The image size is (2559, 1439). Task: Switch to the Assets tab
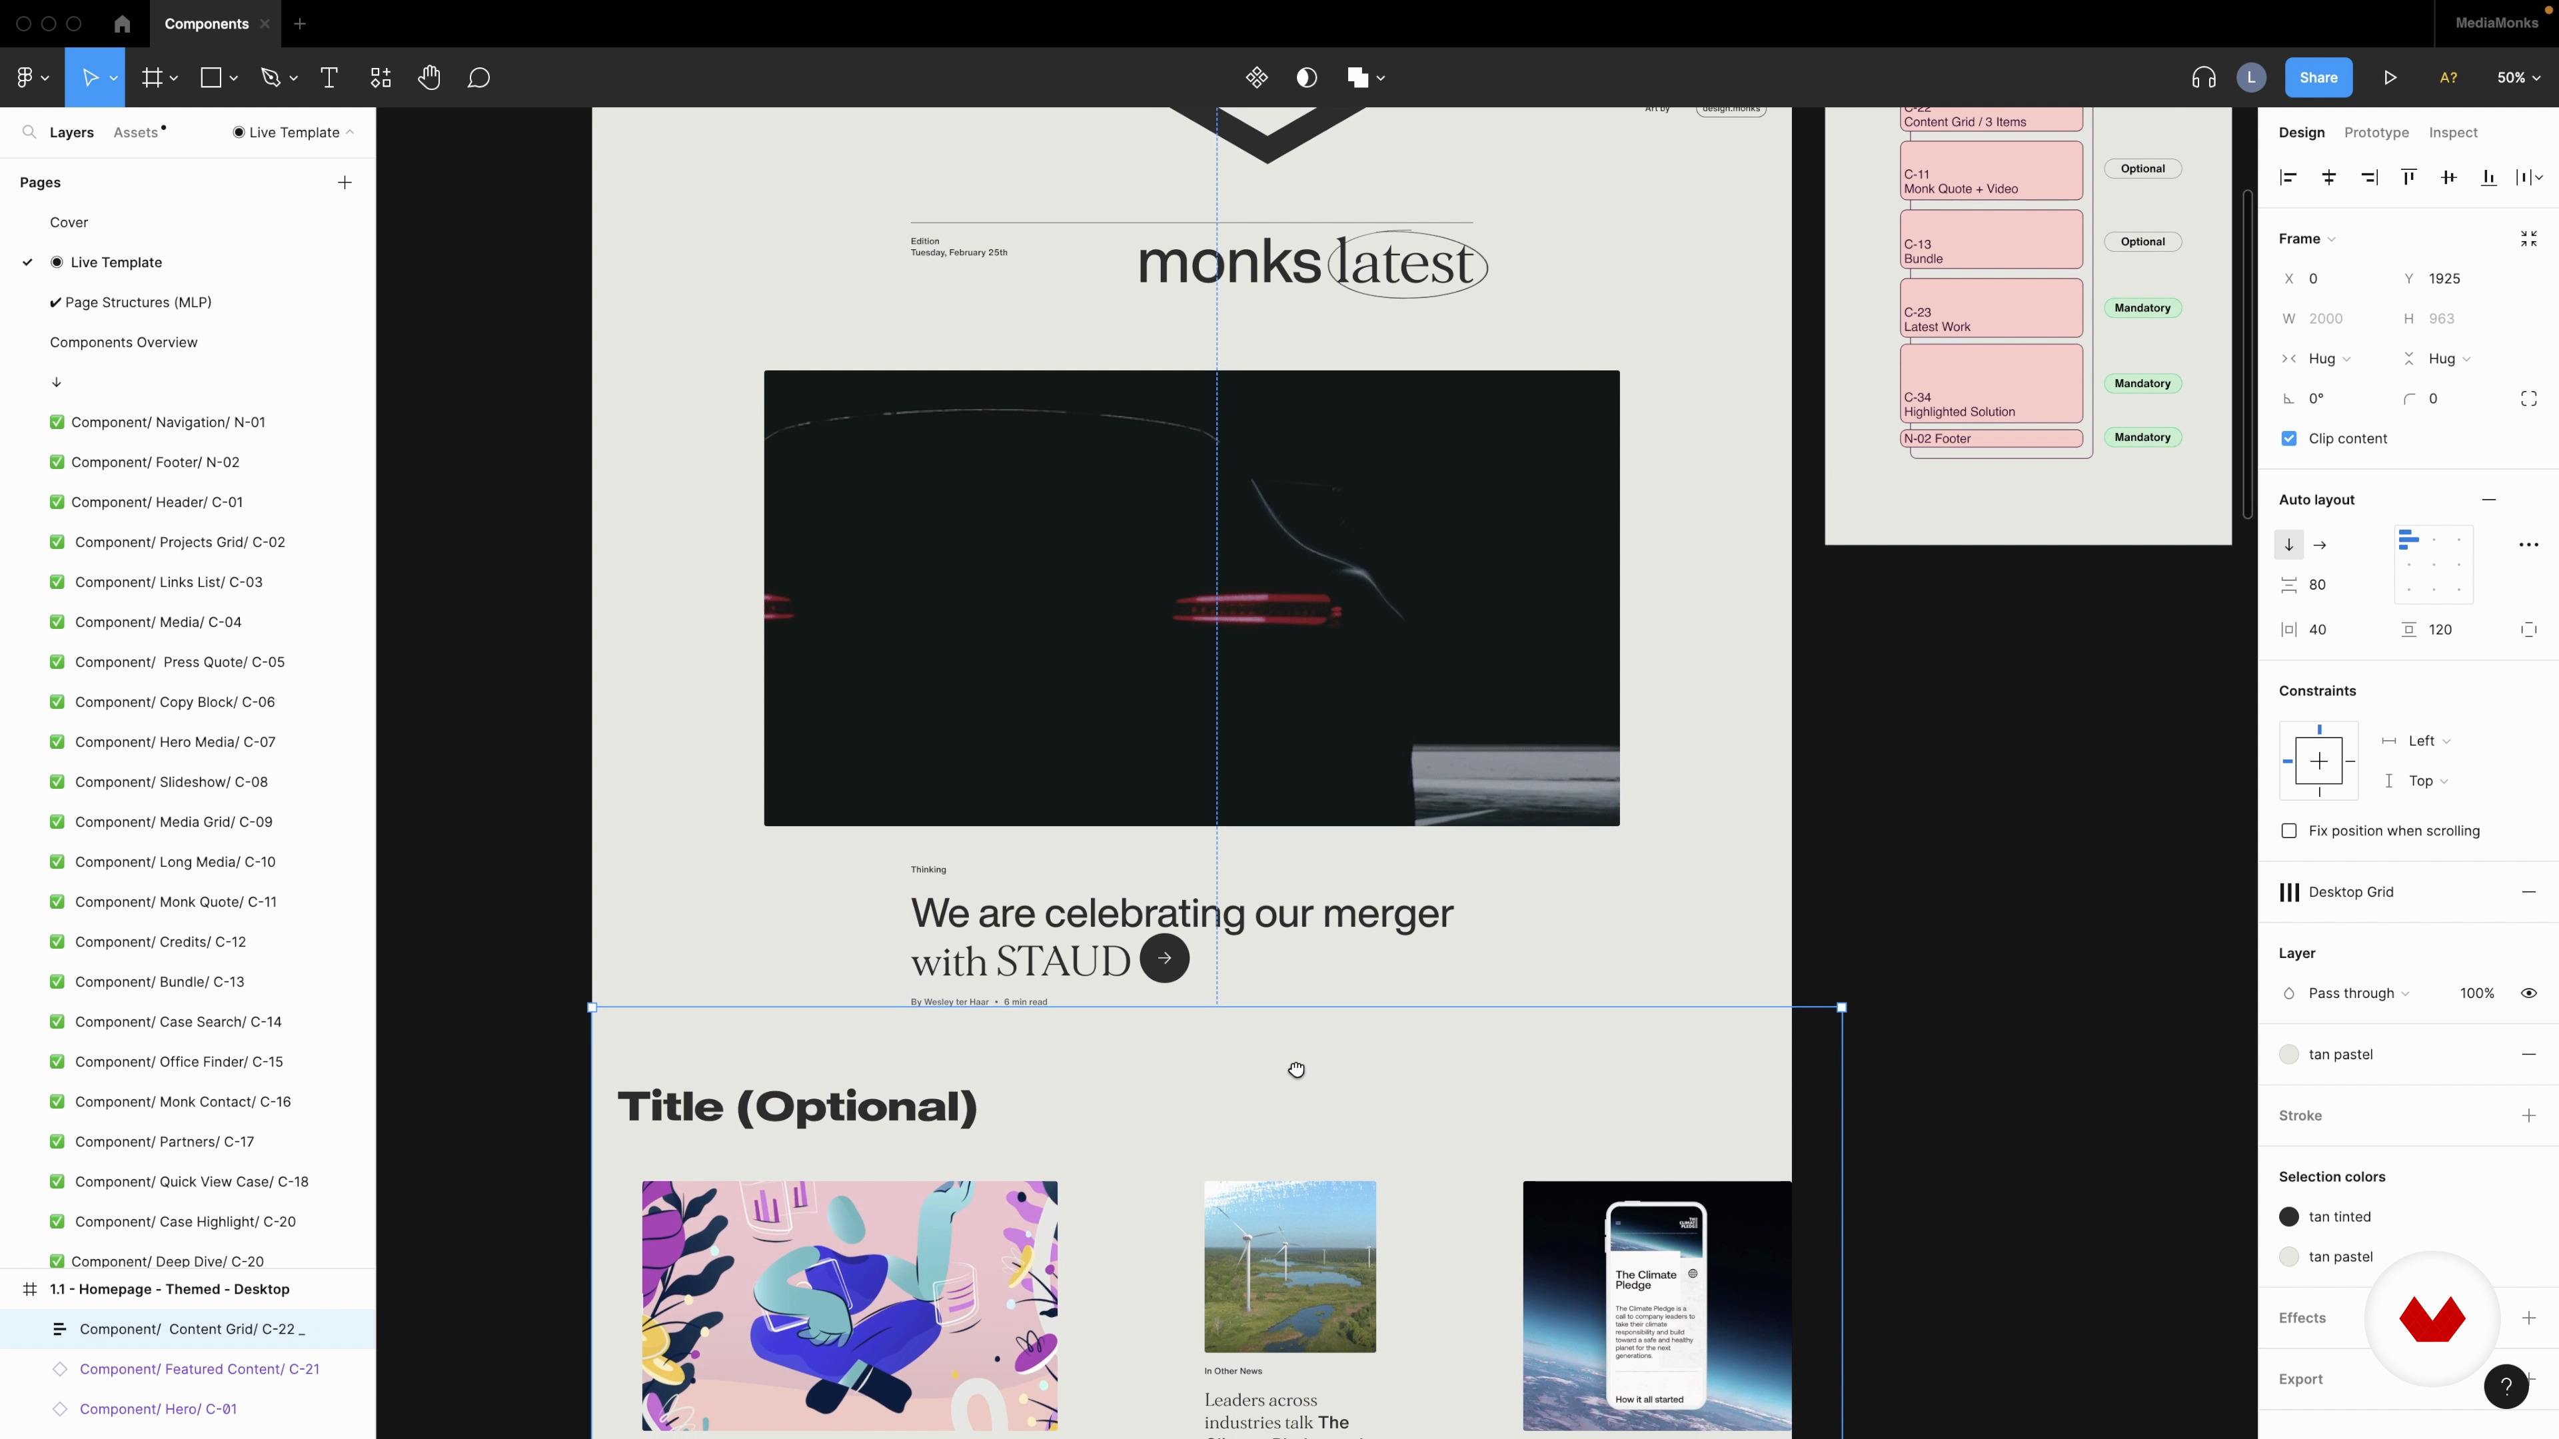pos(136,132)
